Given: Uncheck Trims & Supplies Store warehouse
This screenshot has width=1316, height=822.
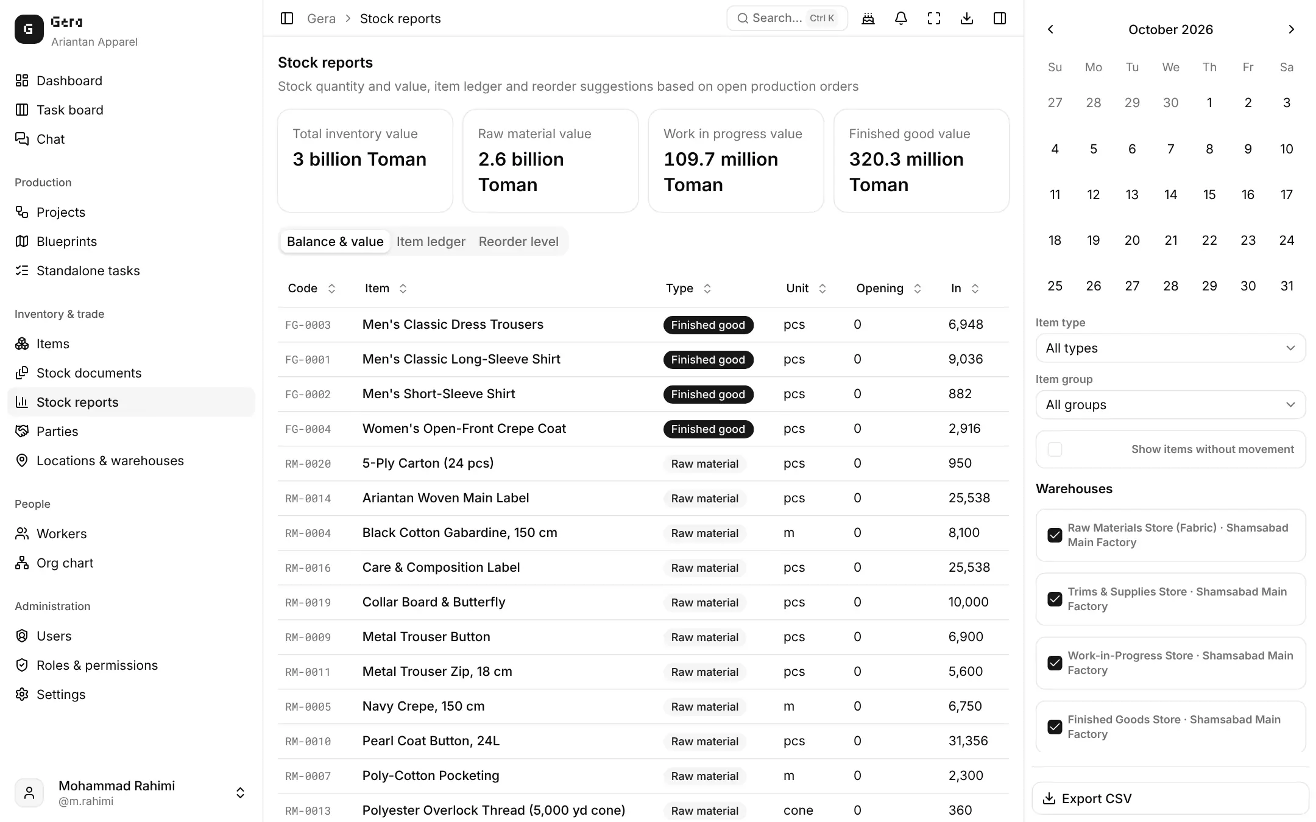Looking at the screenshot, I should (x=1055, y=599).
